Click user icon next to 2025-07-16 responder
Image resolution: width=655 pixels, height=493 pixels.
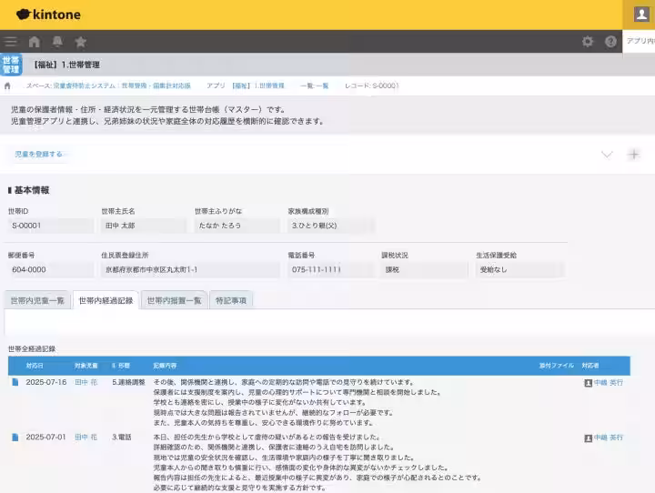click(x=589, y=383)
